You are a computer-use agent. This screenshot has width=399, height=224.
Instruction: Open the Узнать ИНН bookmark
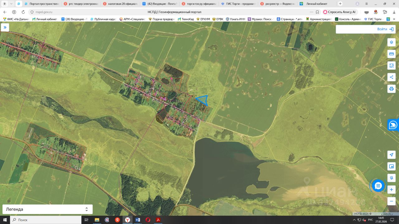pos(235,19)
